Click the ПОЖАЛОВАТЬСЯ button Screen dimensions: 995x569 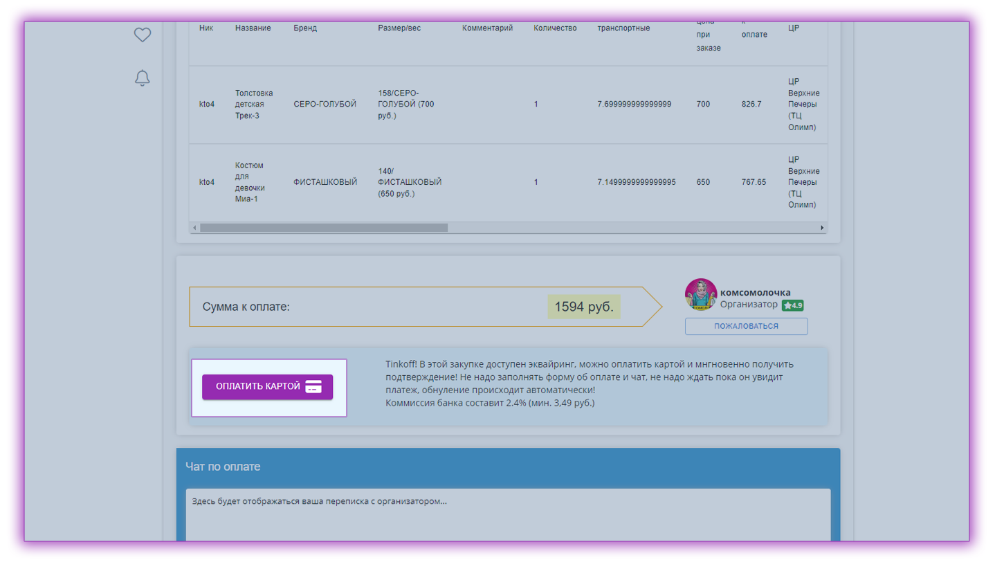746,326
